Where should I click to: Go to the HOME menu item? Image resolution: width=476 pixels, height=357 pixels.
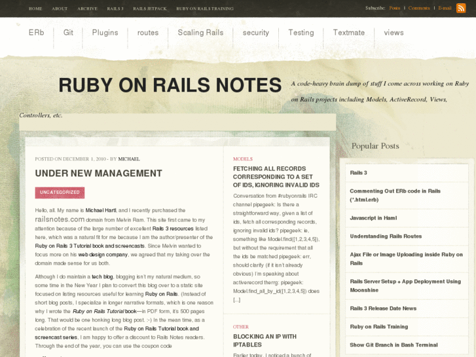tap(35, 9)
